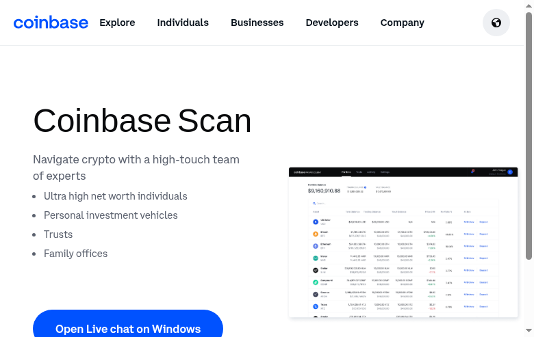Open the Company menu

click(x=402, y=23)
